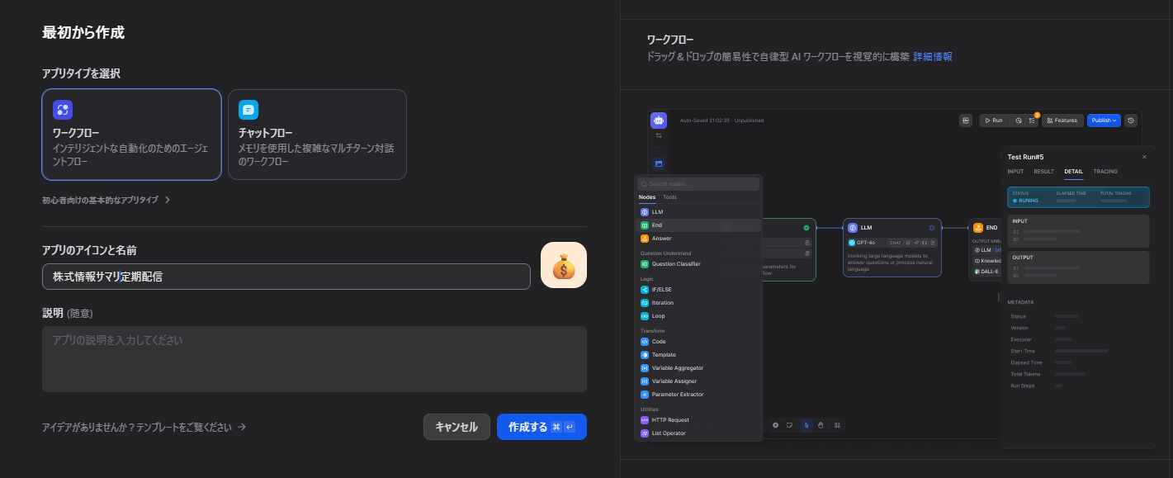Image resolution: width=1173 pixels, height=478 pixels.
Task: Switch to the RESULT tab in Test Run#5
Action: pos(1044,172)
